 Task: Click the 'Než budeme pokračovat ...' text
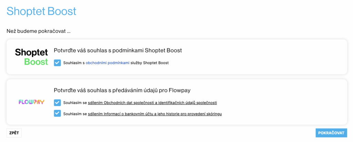(39, 31)
